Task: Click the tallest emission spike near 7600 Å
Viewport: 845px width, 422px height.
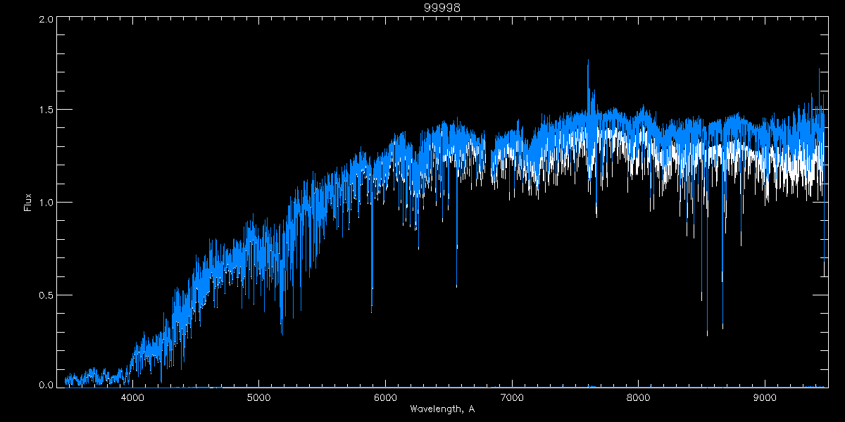Action: tap(588, 63)
